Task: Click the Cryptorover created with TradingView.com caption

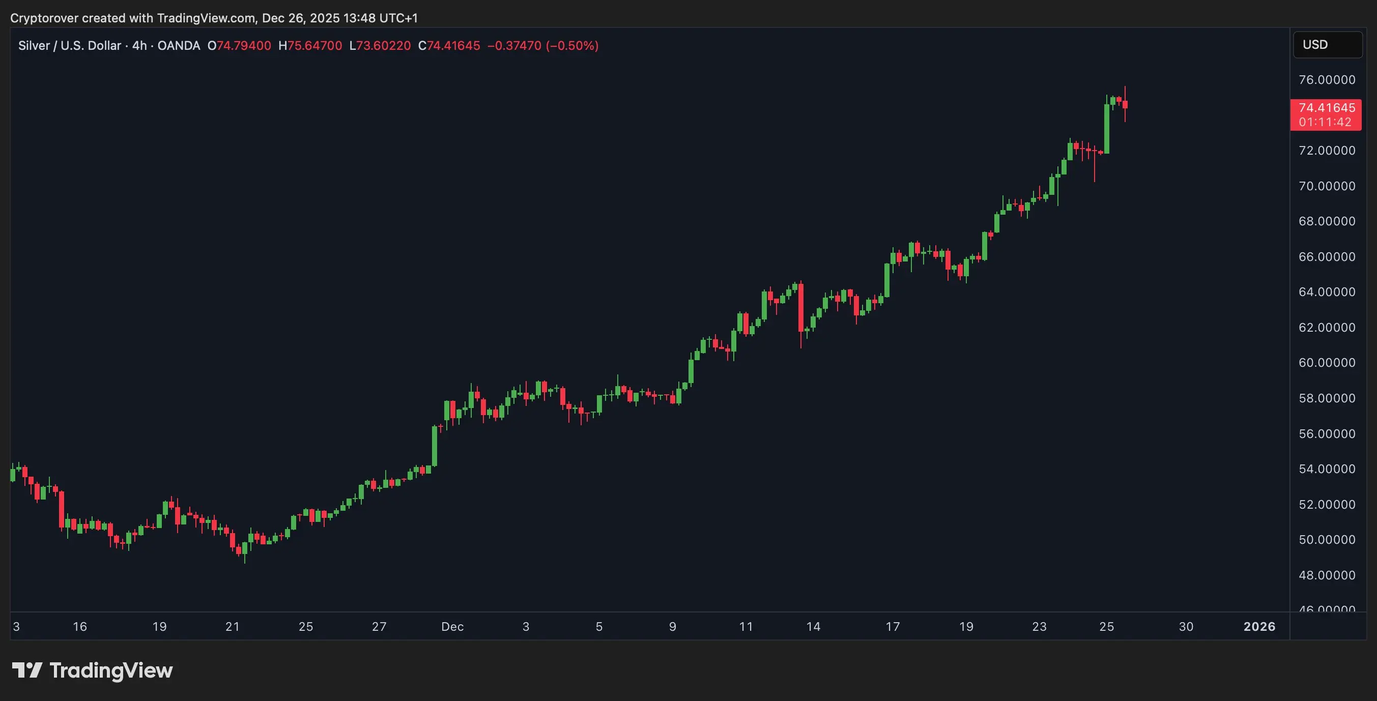Action: pos(214,18)
